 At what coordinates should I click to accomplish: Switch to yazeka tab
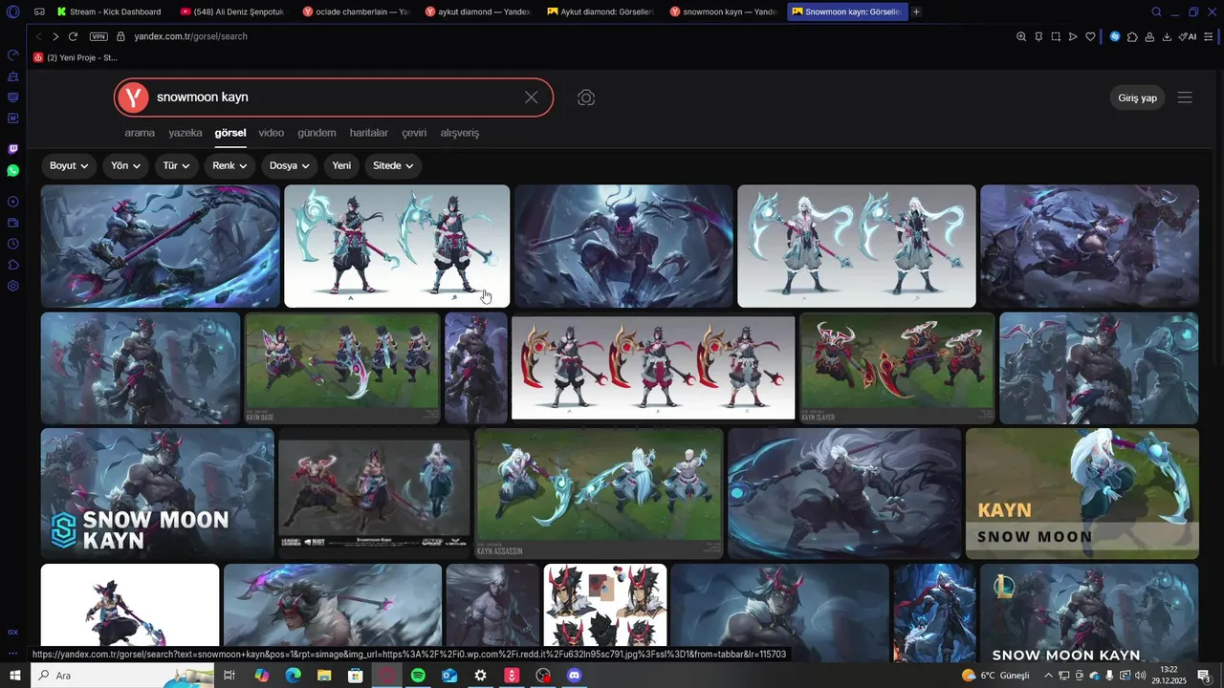186,133
